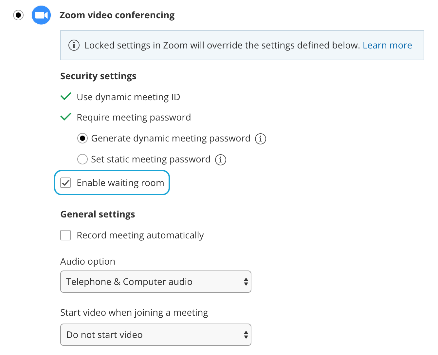This screenshot has height=355, width=438.
Task: Choose the Set static meeting password radio button
Action: [82, 159]
